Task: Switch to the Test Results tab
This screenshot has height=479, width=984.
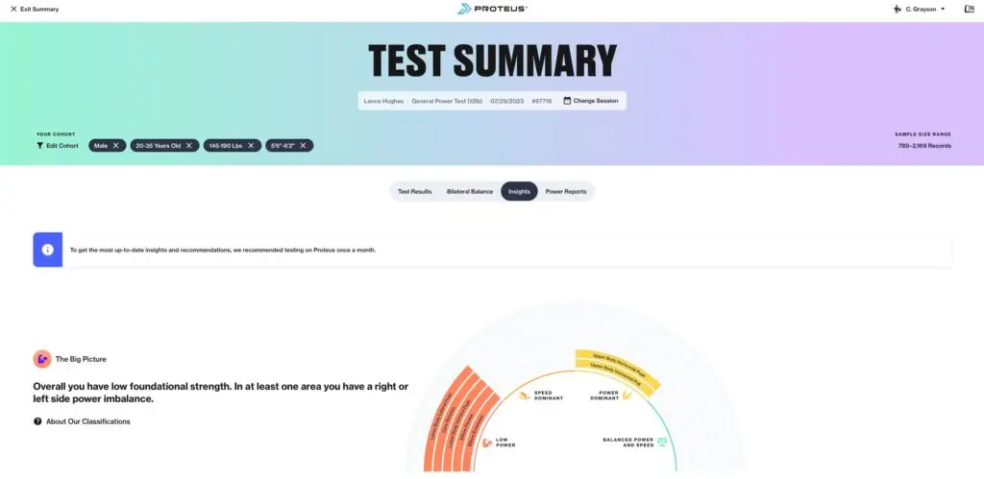Action: pyautogui.click(x=415, y=191)
